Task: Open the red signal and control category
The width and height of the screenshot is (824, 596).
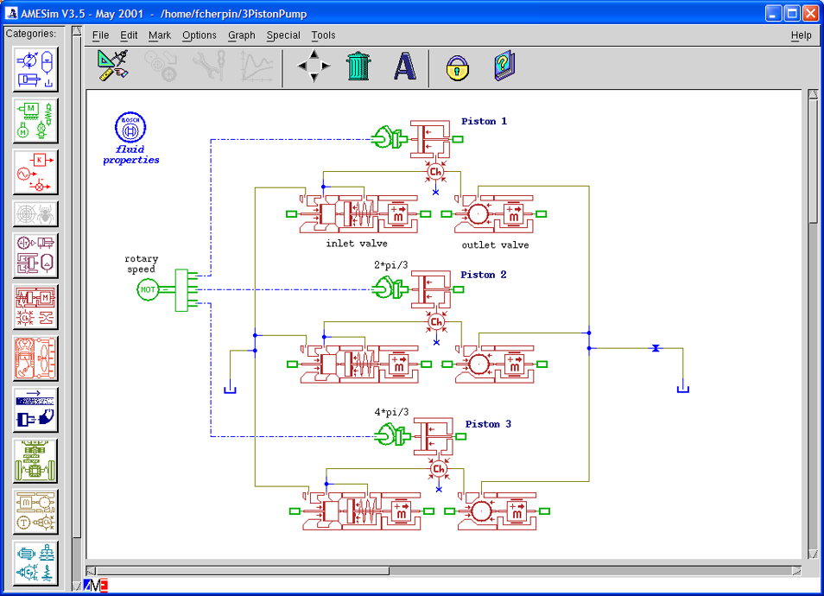Action: pos(35,173)
